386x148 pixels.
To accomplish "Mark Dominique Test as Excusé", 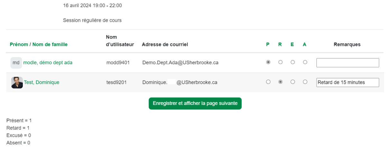I will coord(293,82).
